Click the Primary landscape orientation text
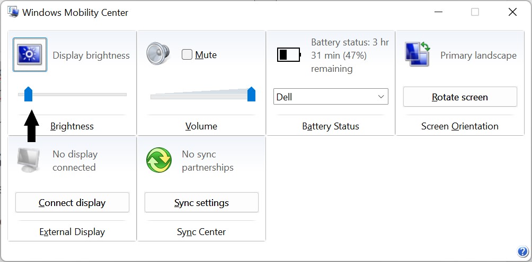This screenshot has width=532, height=262. tap(478, 55)
